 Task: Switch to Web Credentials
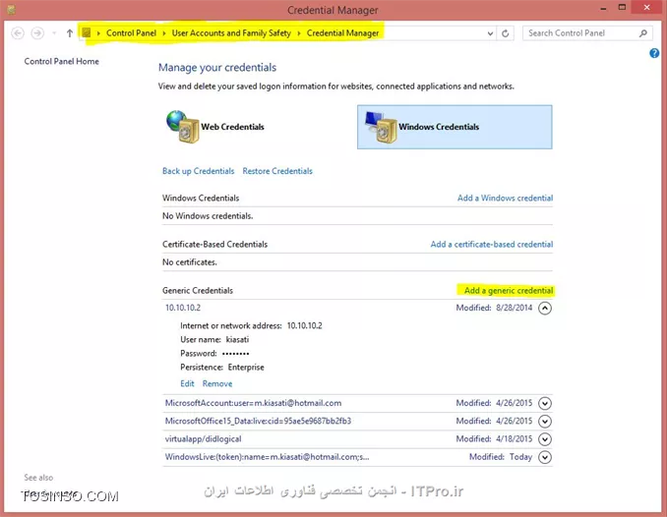tap(233, 127)
